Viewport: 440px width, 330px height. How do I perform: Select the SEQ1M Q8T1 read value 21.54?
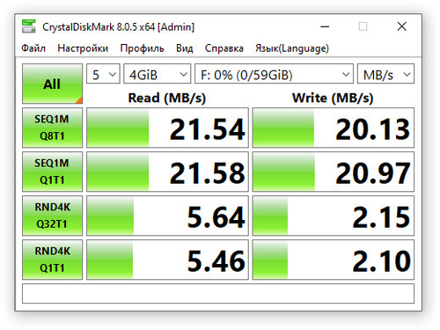[167, 128]
